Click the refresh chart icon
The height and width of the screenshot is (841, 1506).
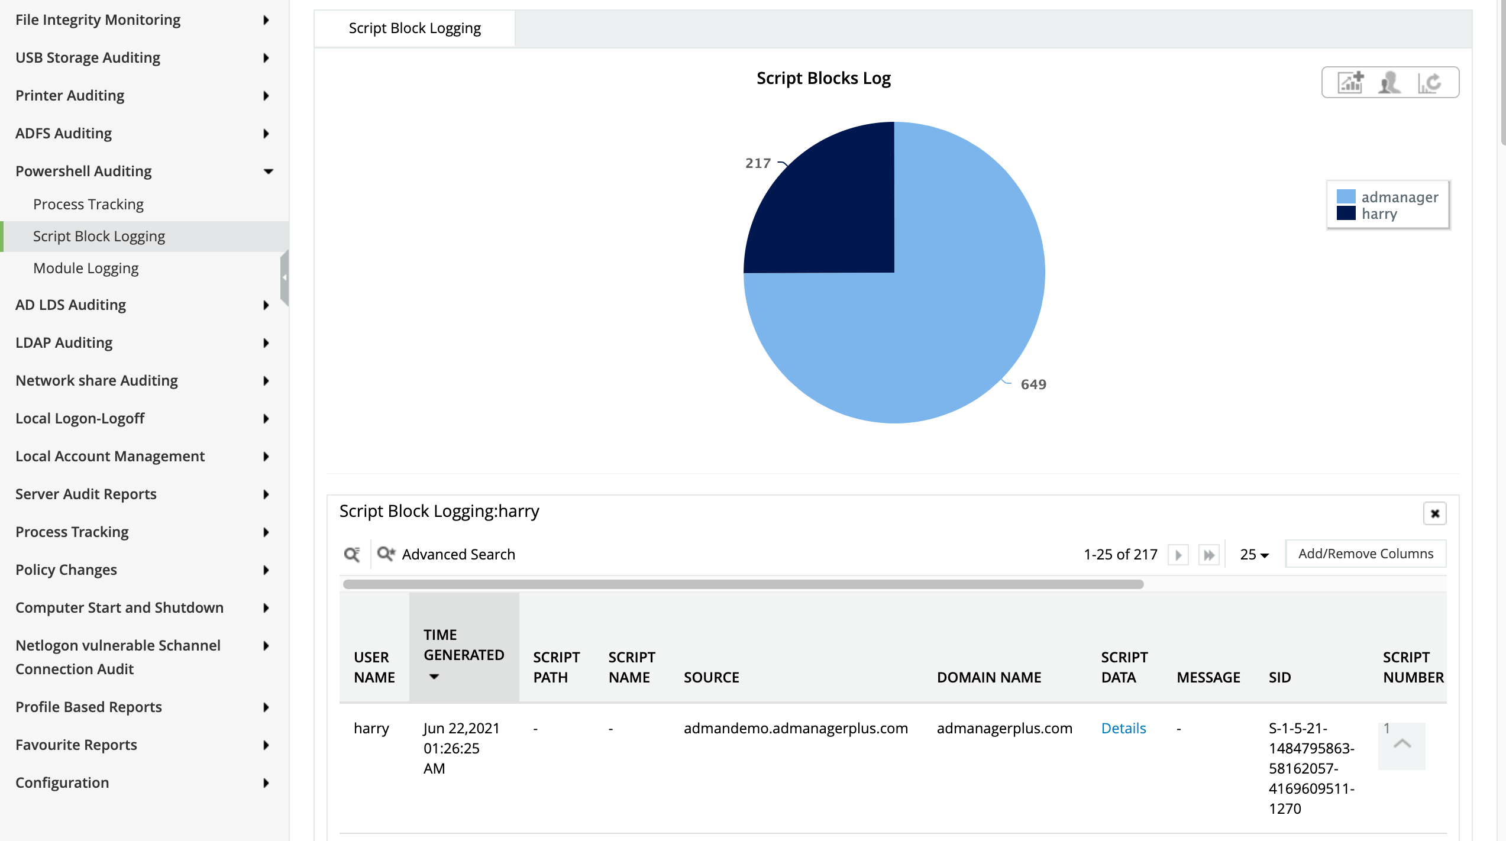click(1429, 83)
